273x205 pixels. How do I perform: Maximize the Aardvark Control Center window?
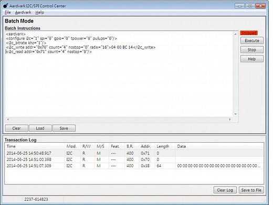click(250, 6)
